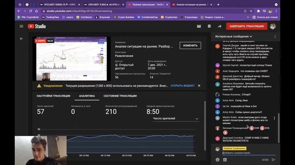
Task: Click the YouTube Studio logo
Action: pyautogui.click(x=37, y=27)
